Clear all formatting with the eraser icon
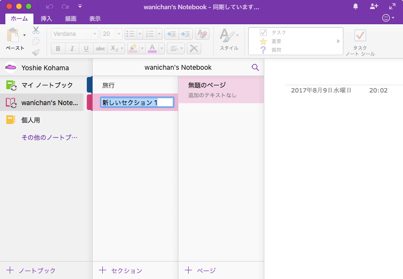This screenshot has width=403, height=279. 202,34
